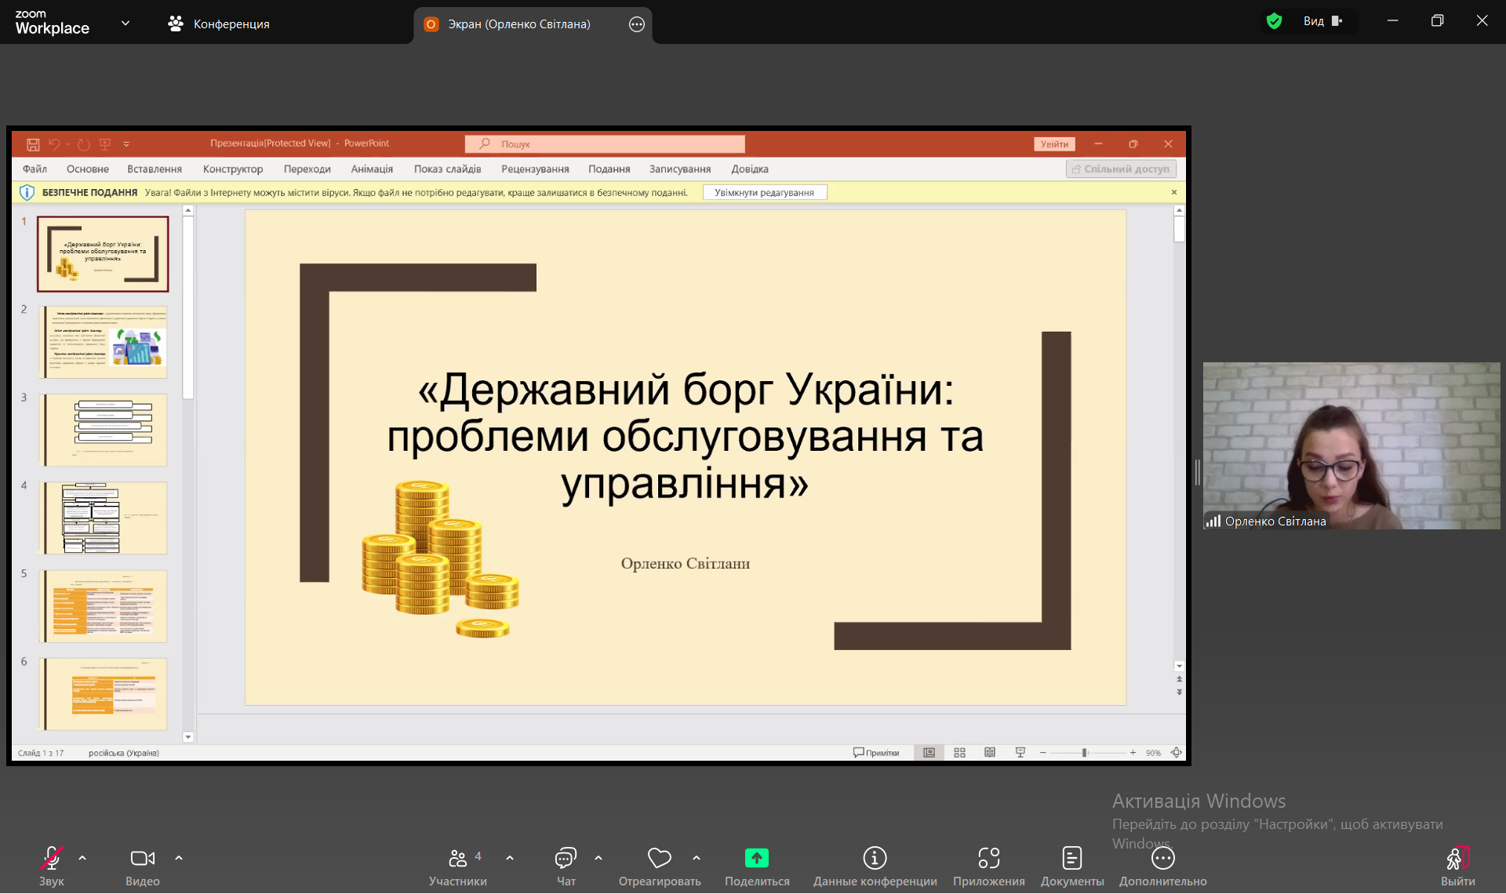
Task: Open the Документы icon
Action: pos(1071,859)
